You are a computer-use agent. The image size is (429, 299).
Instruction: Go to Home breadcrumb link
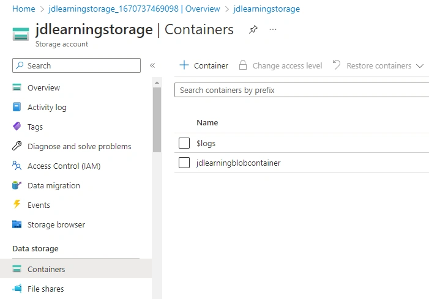tap(24, 9)
